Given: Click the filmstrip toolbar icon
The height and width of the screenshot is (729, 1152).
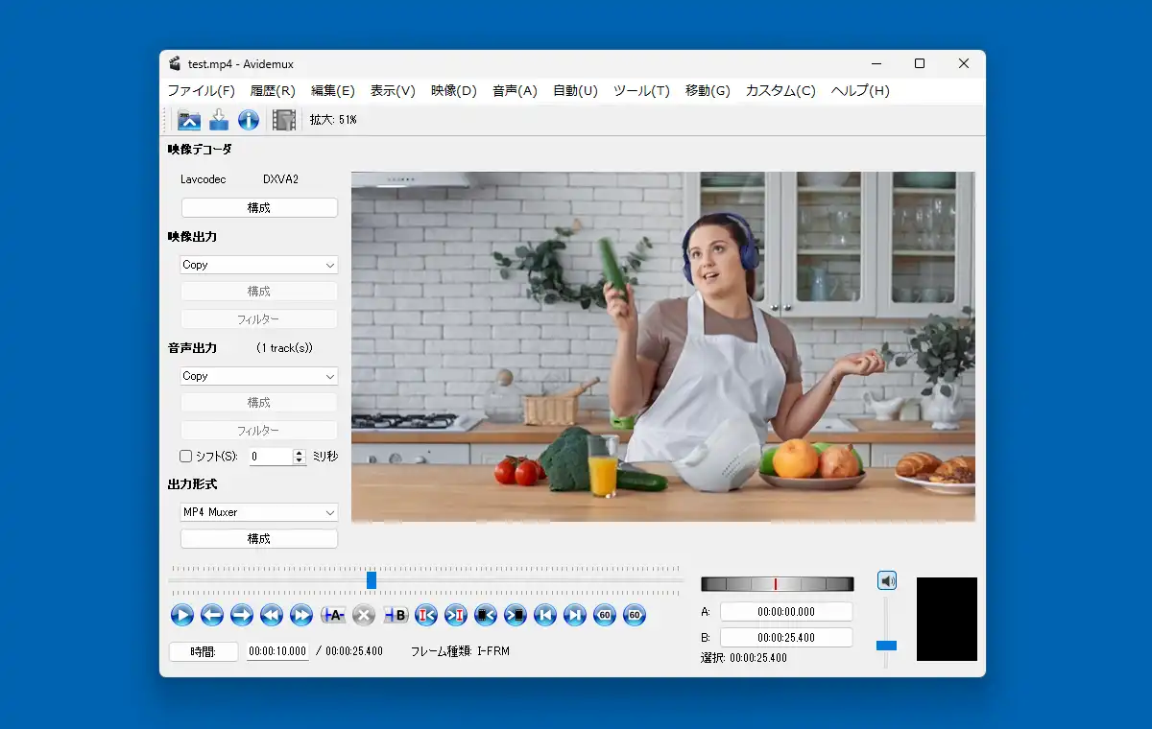Looking at the screenshot, I should point(284,120).
